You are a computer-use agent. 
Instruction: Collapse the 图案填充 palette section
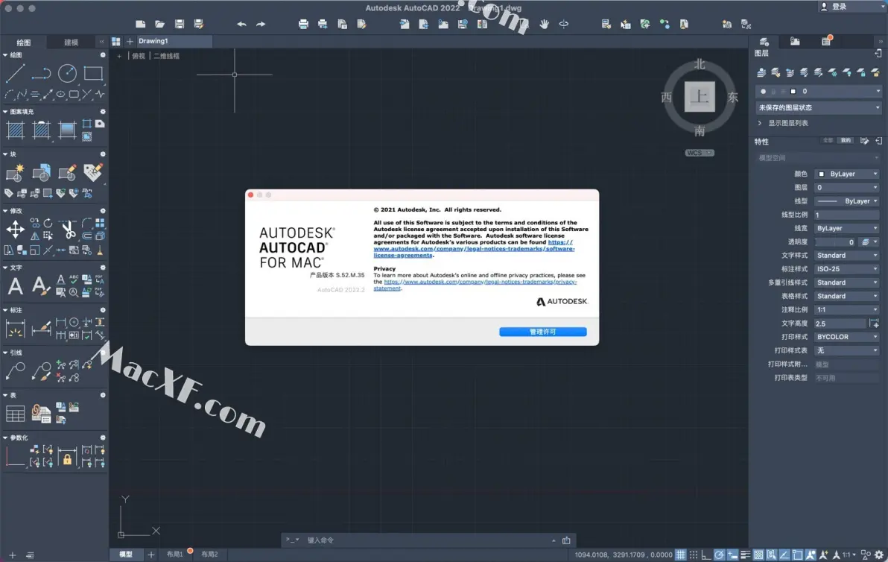(5, 112)
